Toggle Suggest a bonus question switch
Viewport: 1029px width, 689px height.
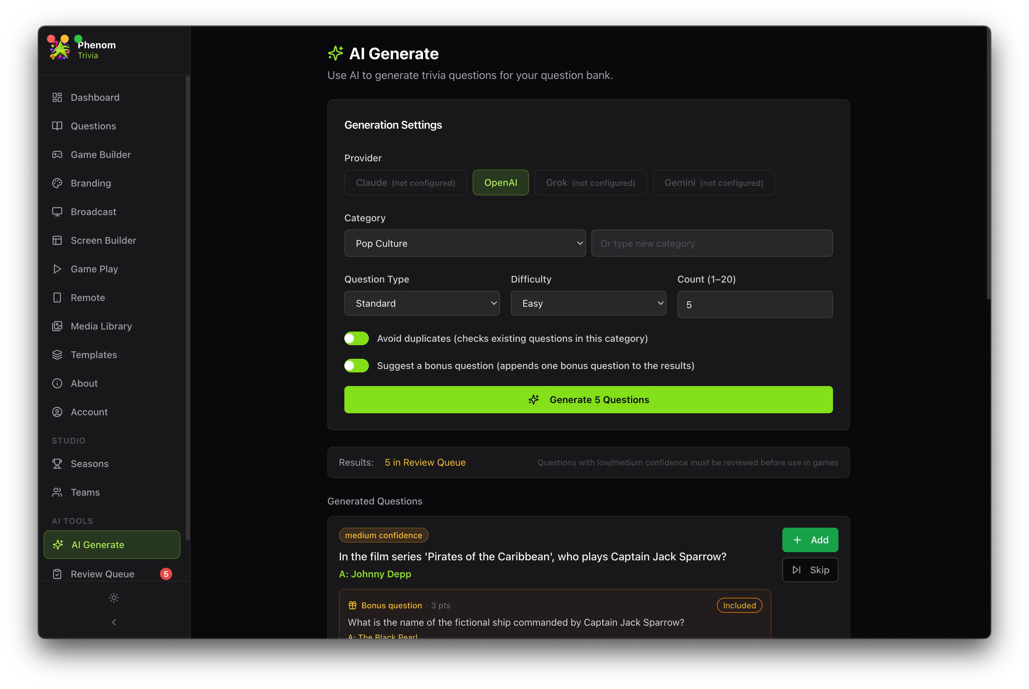click(x=356, y=365)
